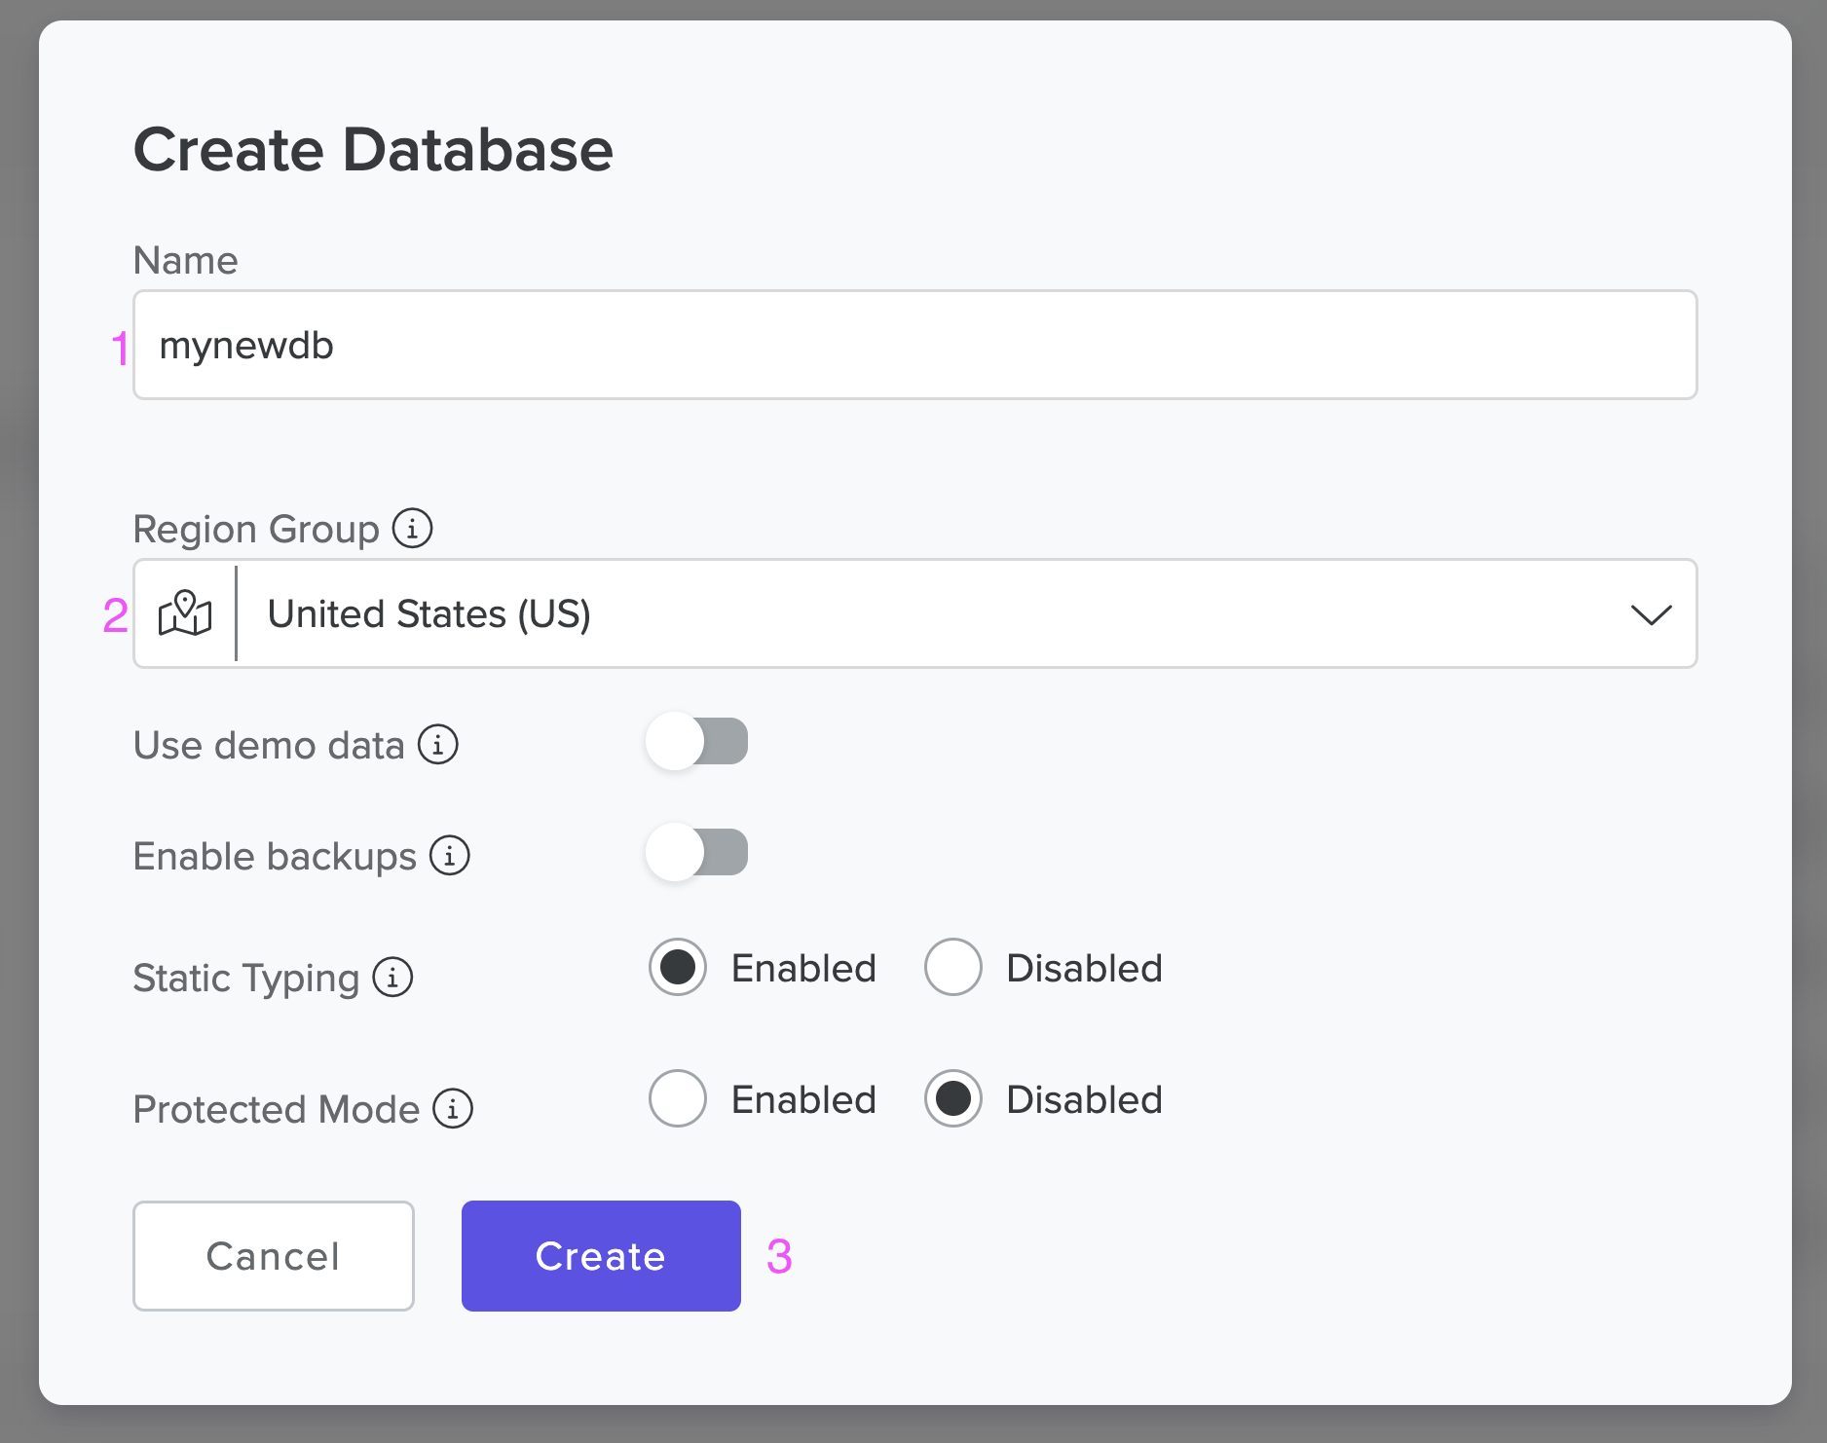The image size is (1827, 1443).
Task: Select Disabled for Protected Mode
Action: (x=952, y=1098)
